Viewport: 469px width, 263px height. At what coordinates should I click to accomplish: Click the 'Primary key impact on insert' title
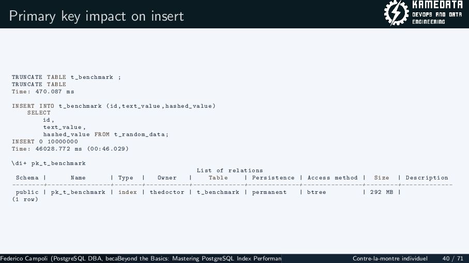[96, 16]
